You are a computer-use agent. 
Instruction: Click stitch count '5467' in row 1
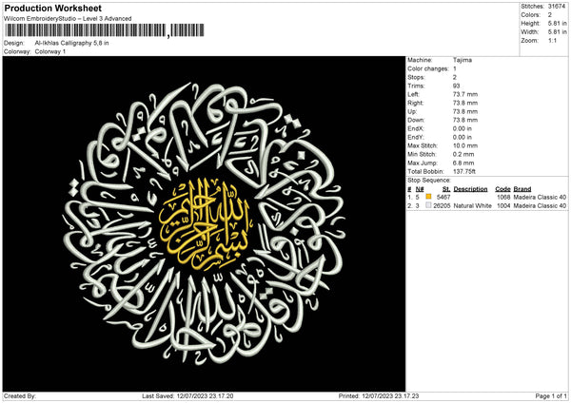point(443,197)
